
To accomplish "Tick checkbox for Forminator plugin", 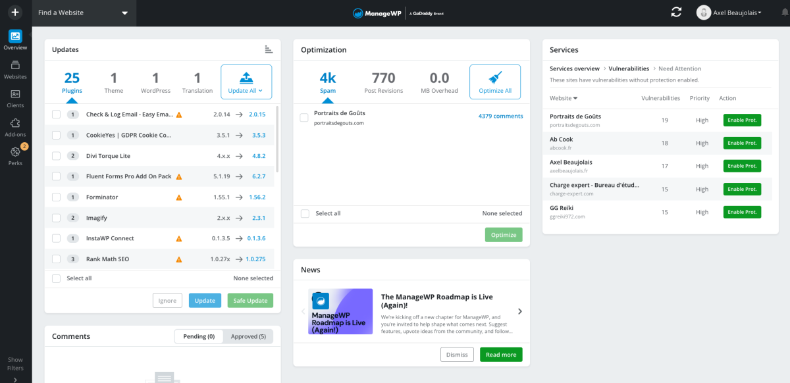I will tap(57, 197).
